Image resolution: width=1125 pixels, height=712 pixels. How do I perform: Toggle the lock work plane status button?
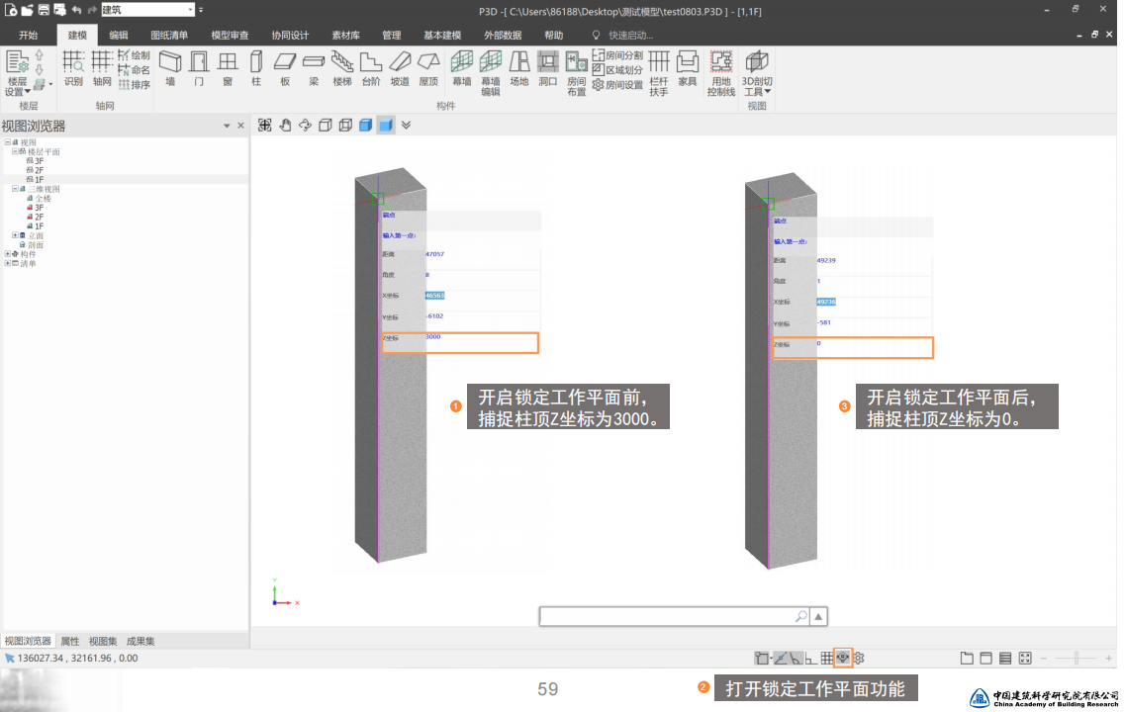(x=843, y=658)
